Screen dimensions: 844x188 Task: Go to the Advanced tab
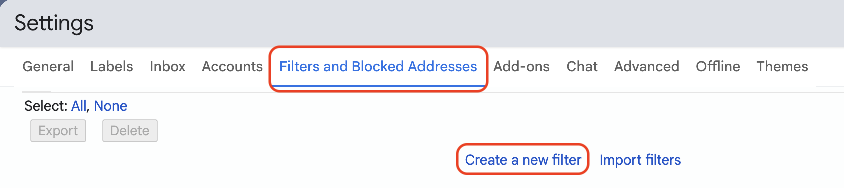point(647,66)
